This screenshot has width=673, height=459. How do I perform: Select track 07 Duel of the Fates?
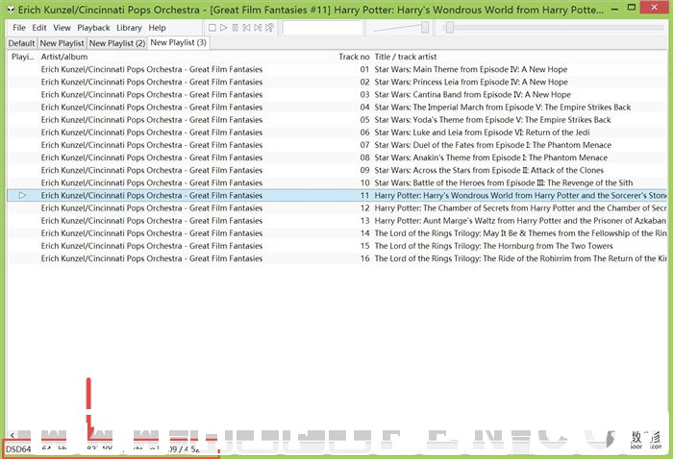(337, 145)
